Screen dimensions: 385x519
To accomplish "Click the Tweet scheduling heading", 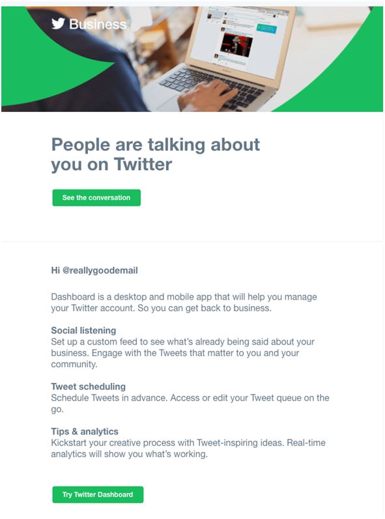I will pos(89,386).
